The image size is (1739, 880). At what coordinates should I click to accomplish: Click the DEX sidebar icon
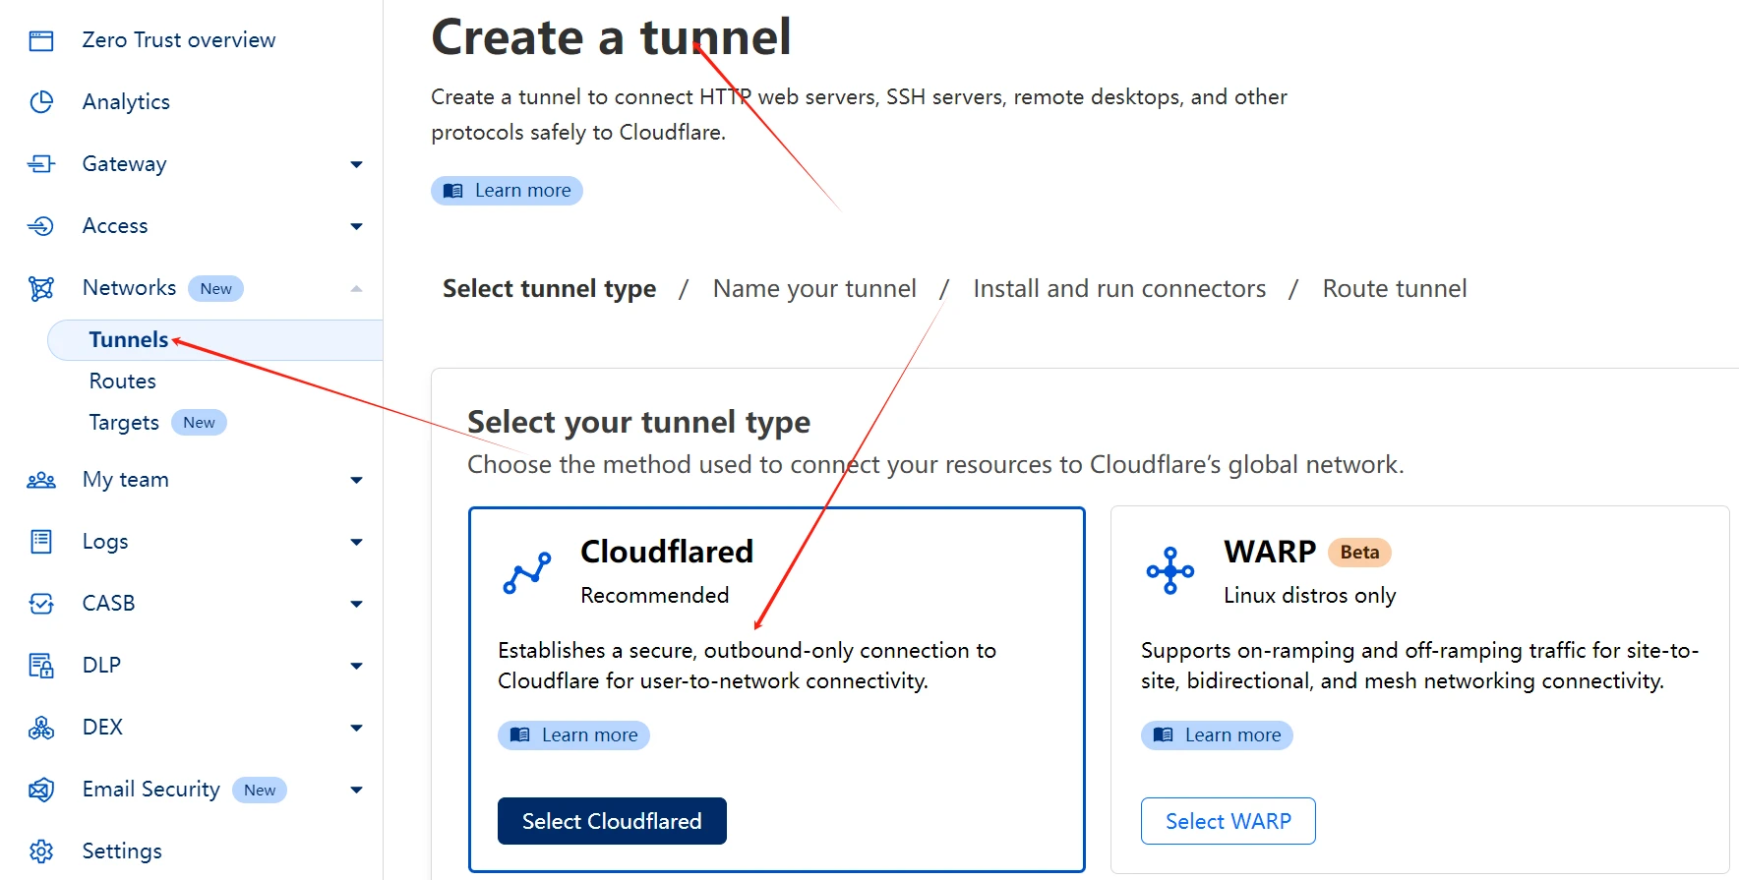point(41,728)
